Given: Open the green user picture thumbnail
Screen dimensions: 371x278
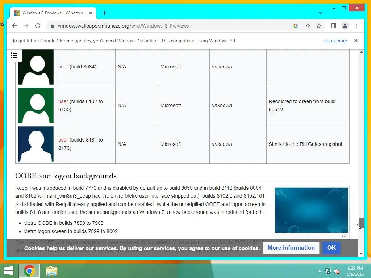Looking at the screenshot, I should point(36,105).
